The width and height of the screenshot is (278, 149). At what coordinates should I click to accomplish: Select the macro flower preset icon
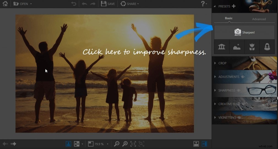click(x=252, y=47)
